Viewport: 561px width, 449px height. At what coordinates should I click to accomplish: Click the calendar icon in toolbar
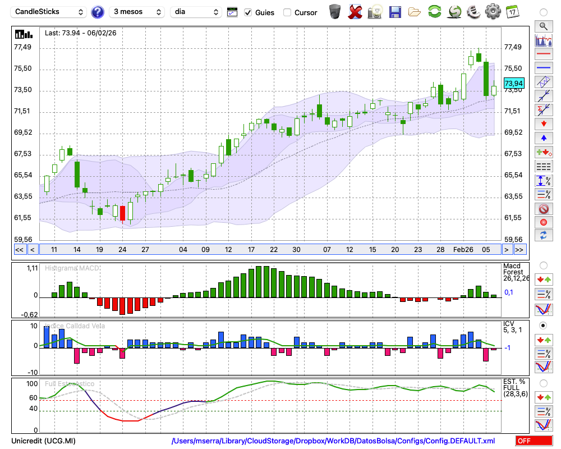tap(512, 12)
